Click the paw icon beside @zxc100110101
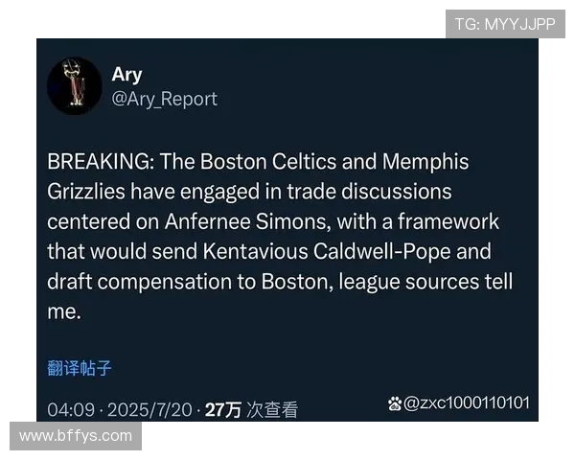The width and height of the screenshot is (575, 460). 395,403
